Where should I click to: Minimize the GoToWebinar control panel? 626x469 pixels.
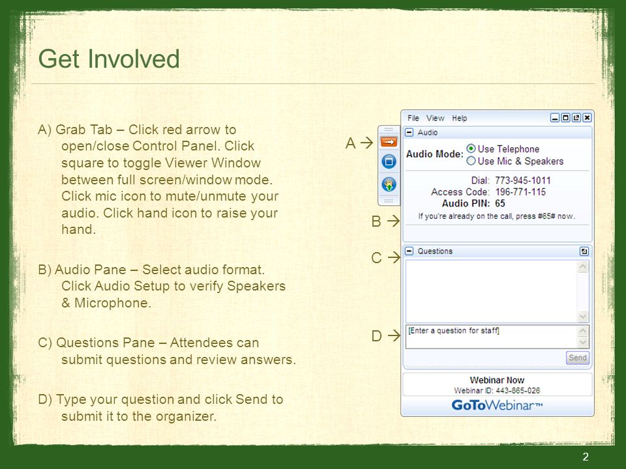555,118
